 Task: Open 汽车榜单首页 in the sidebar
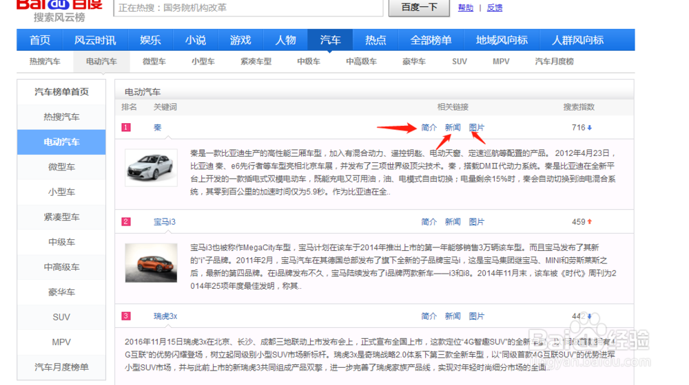[x=61, y=91]
